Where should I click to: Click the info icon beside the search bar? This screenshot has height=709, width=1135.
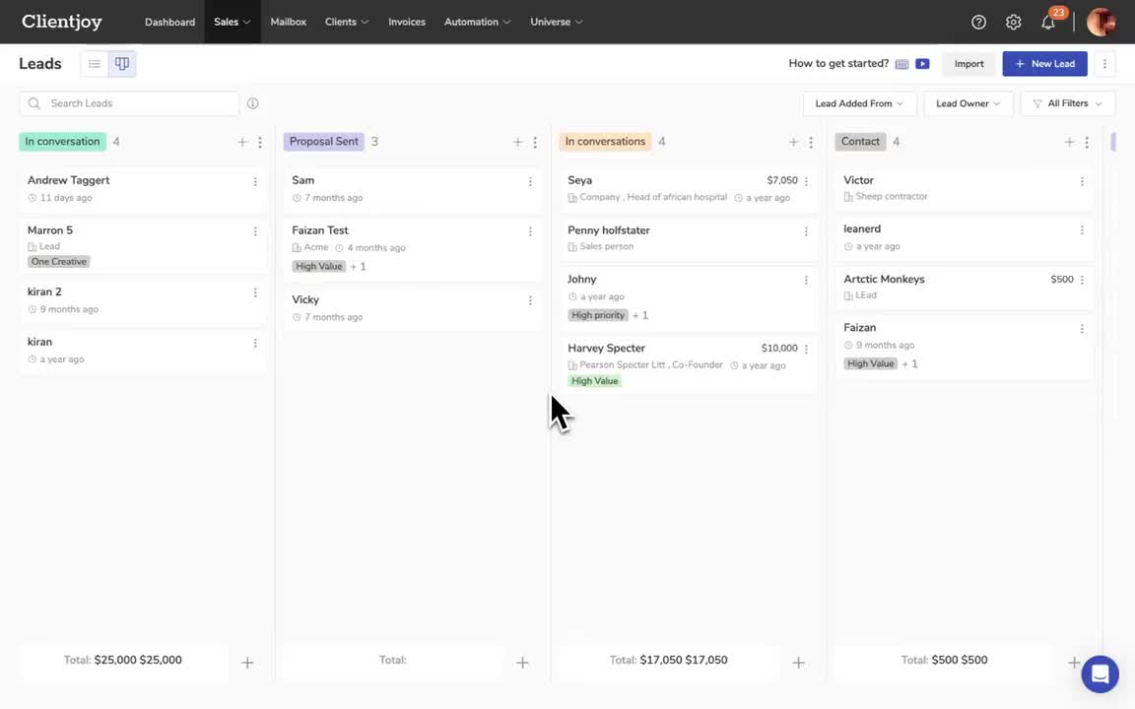click(253, 102)
